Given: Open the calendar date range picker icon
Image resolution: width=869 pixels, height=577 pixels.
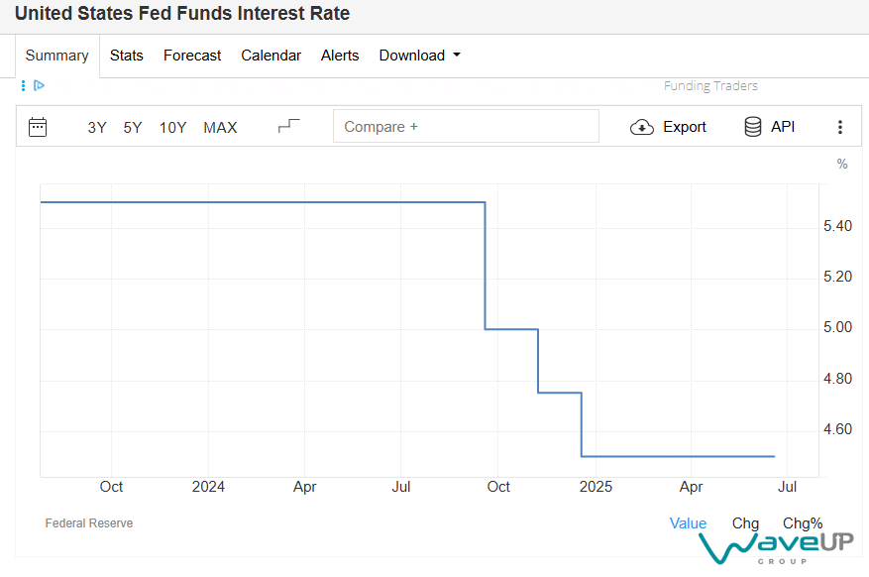Looking at the screenshot, I should click(38, 127).
